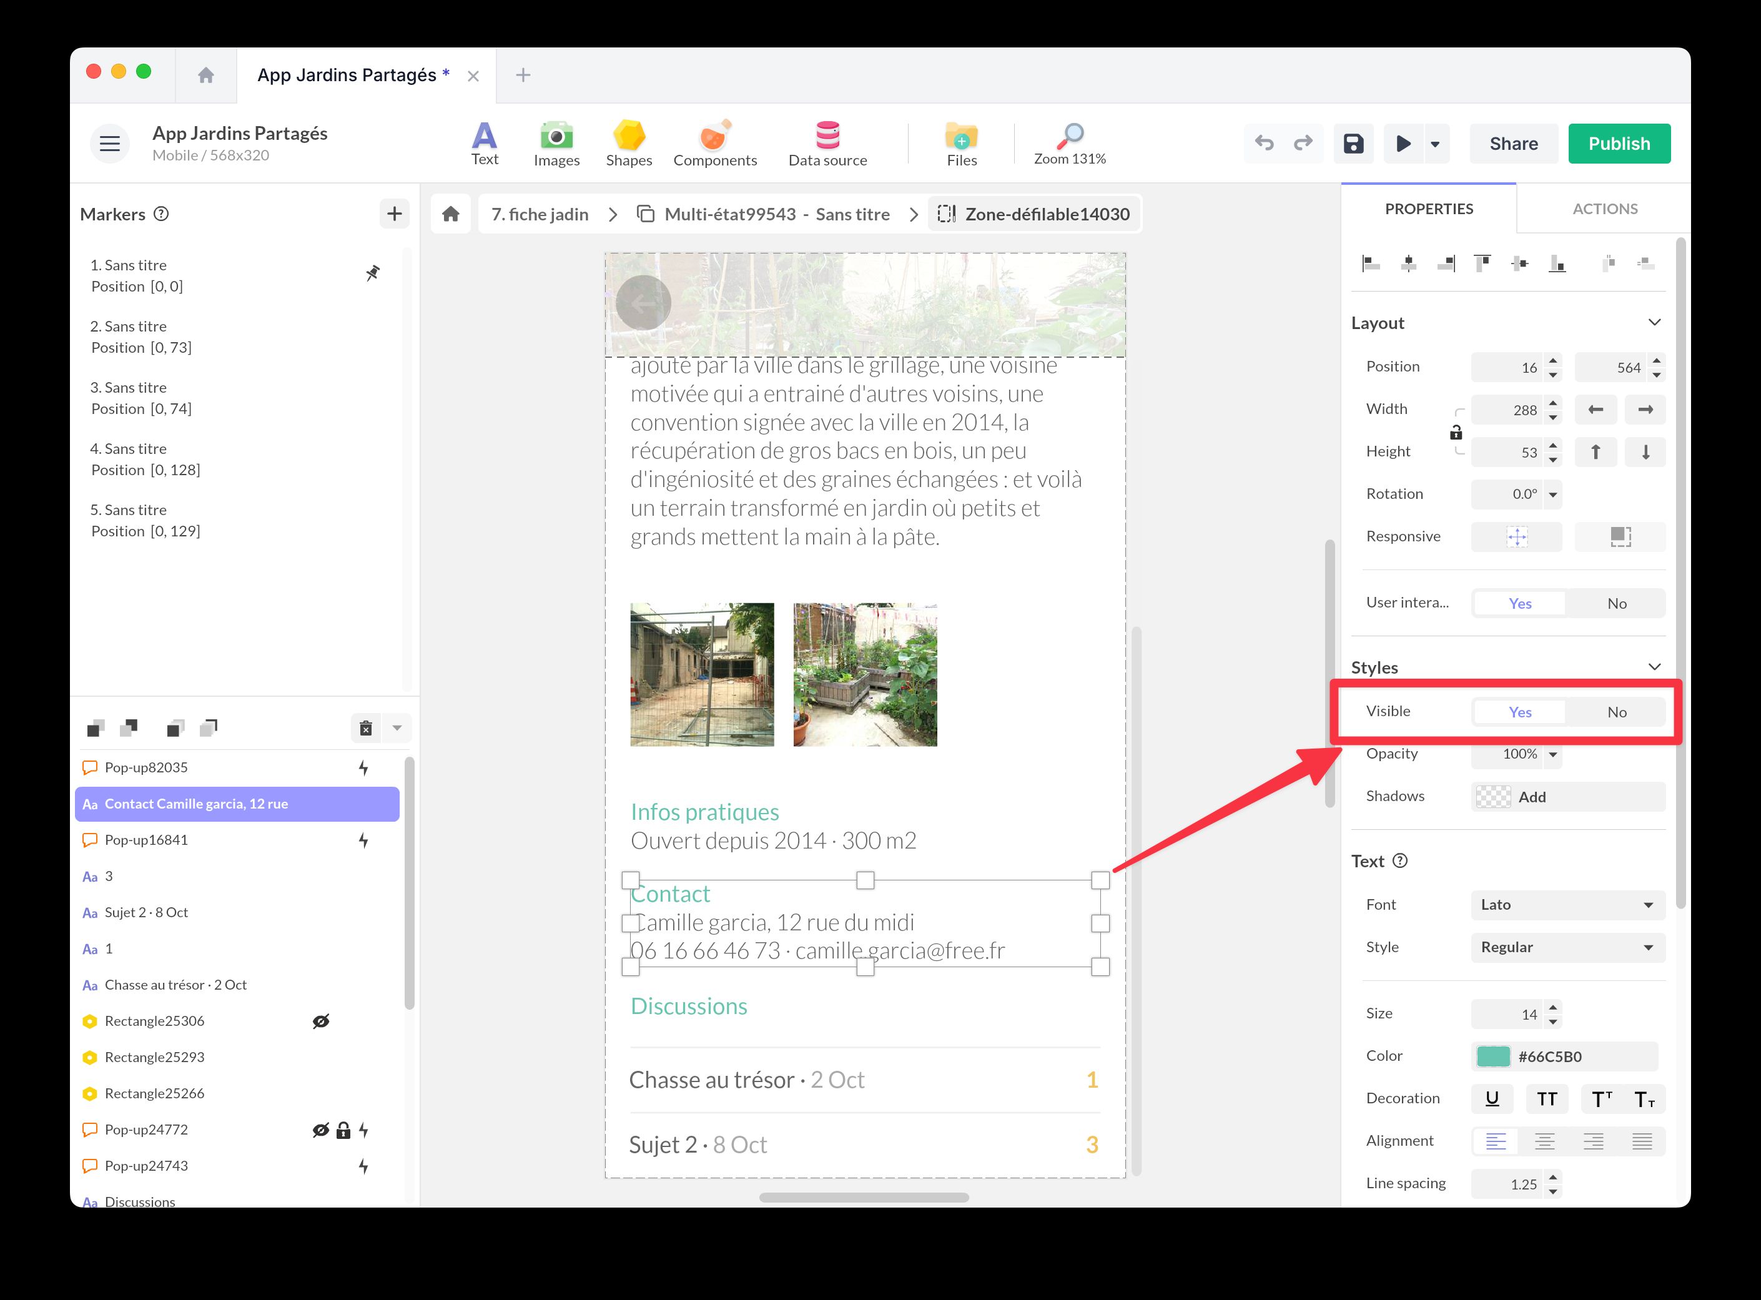Toggle hidden eye on Rectangle25306
1761x1300 pixels.
(320, 1022)
